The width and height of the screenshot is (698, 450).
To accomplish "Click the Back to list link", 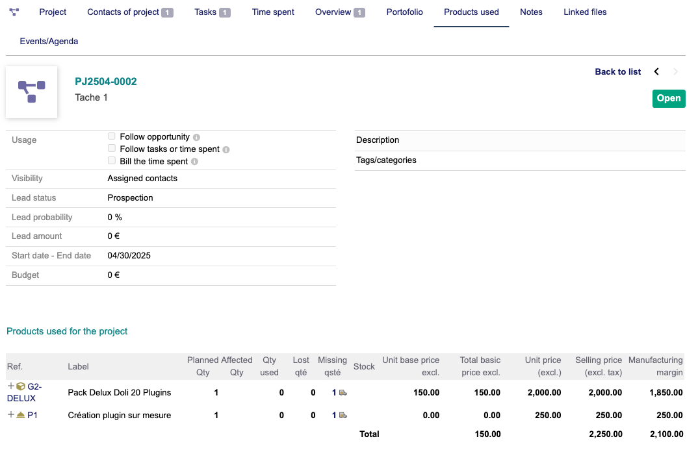I will [x=617, y=72].
